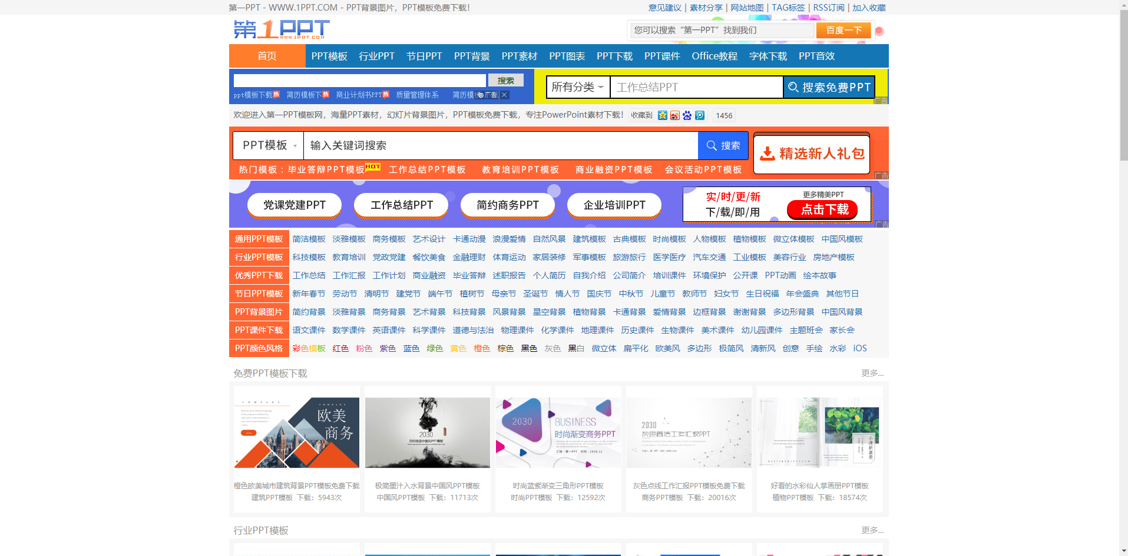Screen dimensions: 1128x556
Task: Click the blue 搜索 button with magnifier
Action: [x=723, y=145]
